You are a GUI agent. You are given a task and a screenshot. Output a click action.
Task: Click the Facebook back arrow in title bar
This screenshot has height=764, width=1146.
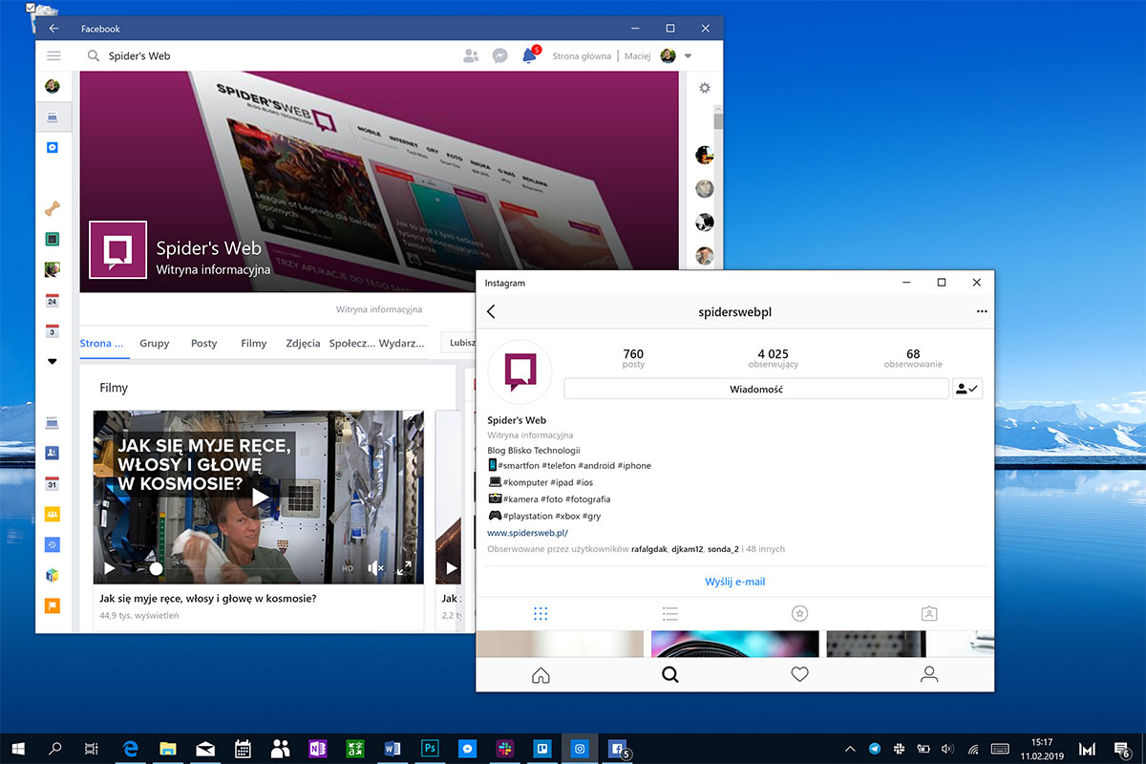click(x=53, y=29)
